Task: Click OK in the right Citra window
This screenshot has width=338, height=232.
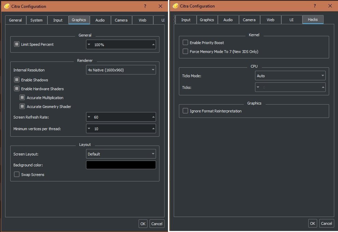Action: [312, 223]
